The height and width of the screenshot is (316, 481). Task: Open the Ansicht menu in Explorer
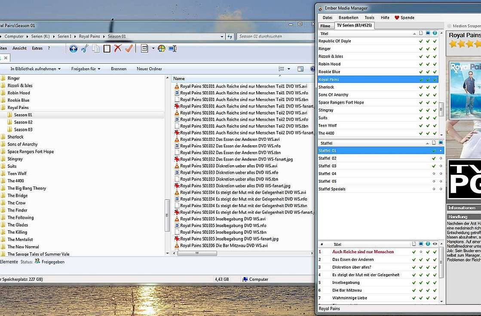(19, 48)
